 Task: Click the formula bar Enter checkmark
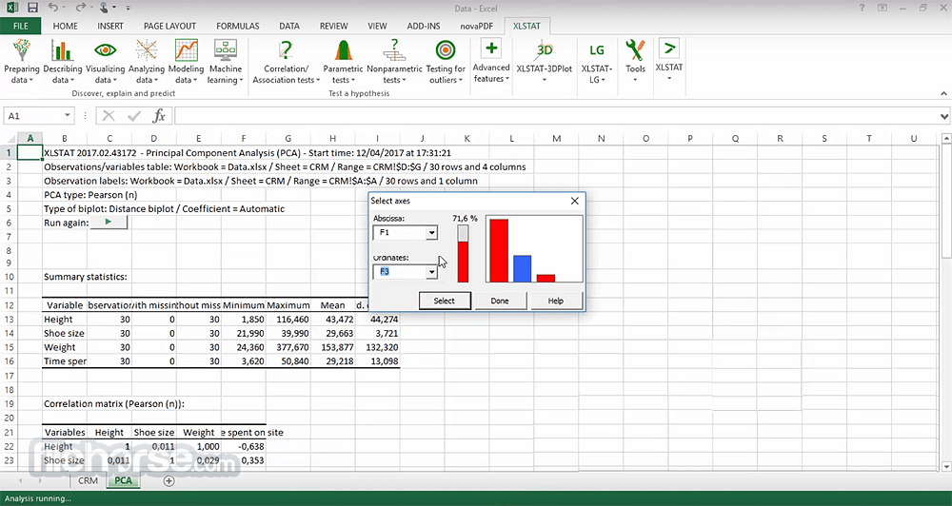click(x=134, y=115)
